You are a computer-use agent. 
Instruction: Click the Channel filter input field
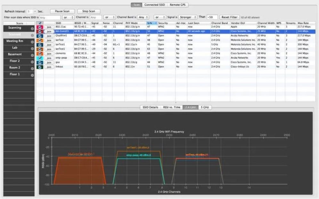(x=96, y=18)
